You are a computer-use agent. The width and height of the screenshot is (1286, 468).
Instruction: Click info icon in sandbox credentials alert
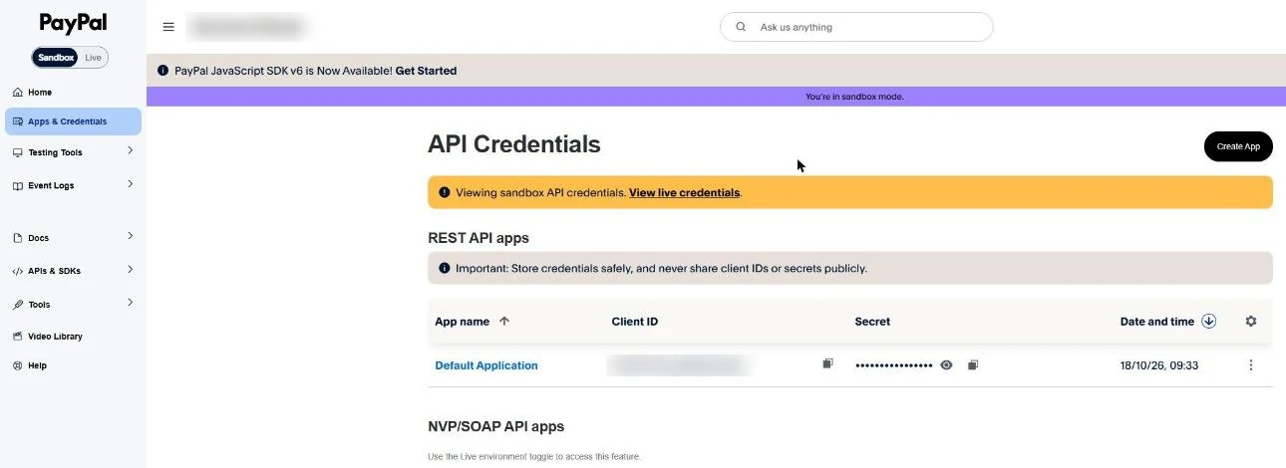pyautogui.click(x=445, y=192)
